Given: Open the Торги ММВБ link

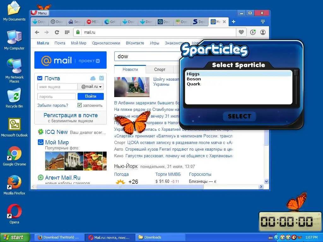Looking at the screenshot, I should [x=168, y=174].
